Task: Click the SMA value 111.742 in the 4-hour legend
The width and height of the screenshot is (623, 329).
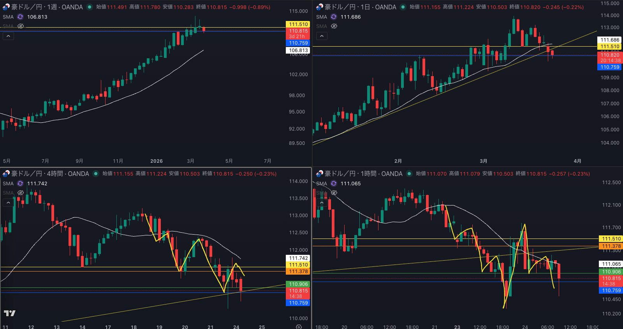Action: click(37, 183)
